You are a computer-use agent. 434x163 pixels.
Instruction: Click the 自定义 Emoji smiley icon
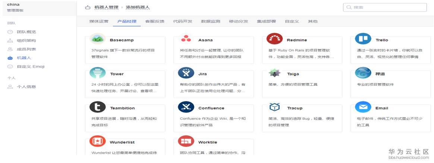click(x=10, y=66)
